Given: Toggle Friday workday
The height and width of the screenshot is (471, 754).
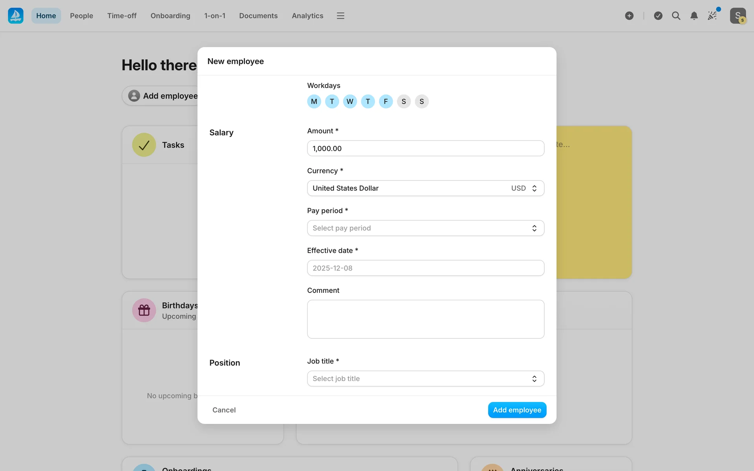Looking at the screenshot, I should coord(386,102).
